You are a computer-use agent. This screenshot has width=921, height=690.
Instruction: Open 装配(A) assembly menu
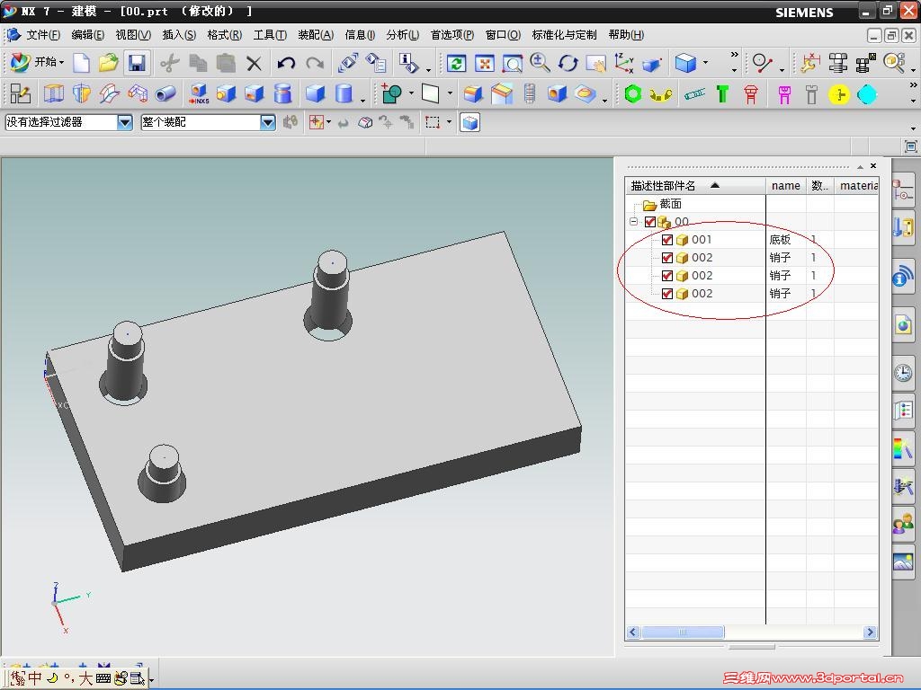tap(316, 35)
